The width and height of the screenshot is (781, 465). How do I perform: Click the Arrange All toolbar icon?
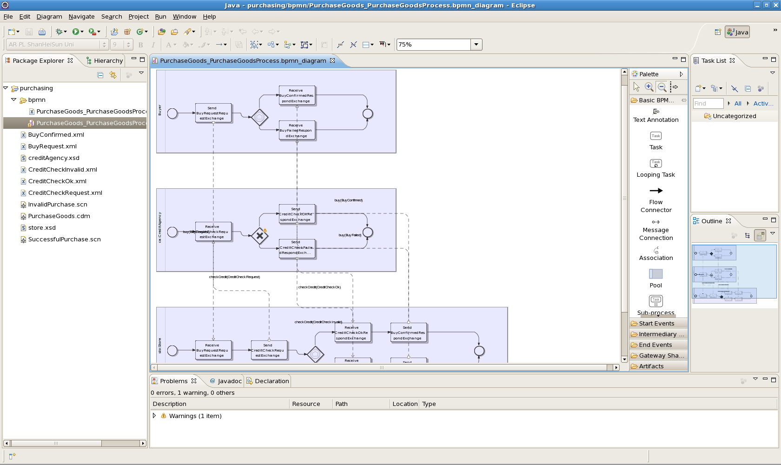pyautogui.click(x=271, y=45)
